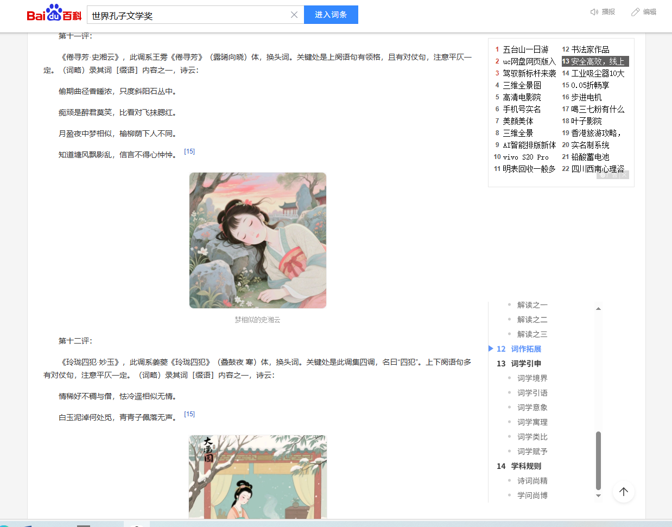Viewport: 672px width, 527px height.
Task: Click the catalog scrollbar up arrow
Action: click(598, 309)
